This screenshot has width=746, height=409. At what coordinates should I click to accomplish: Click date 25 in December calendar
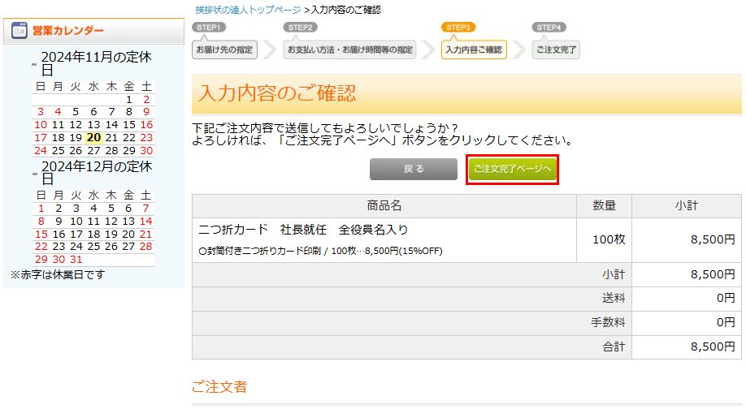click(x=93, y=247)
